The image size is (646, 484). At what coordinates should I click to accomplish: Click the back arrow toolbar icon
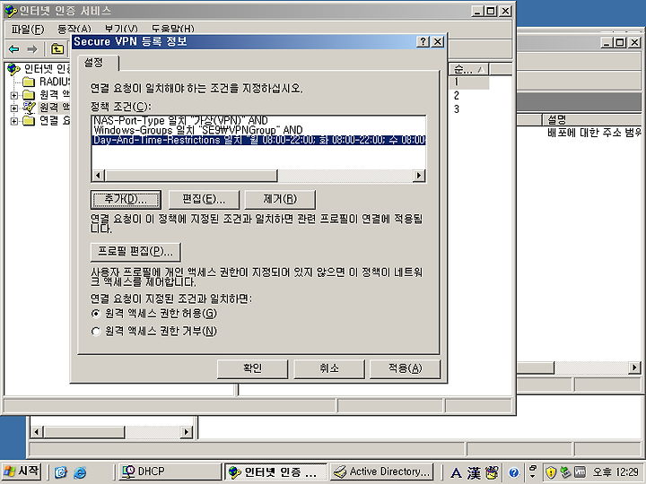pos(14,49)
